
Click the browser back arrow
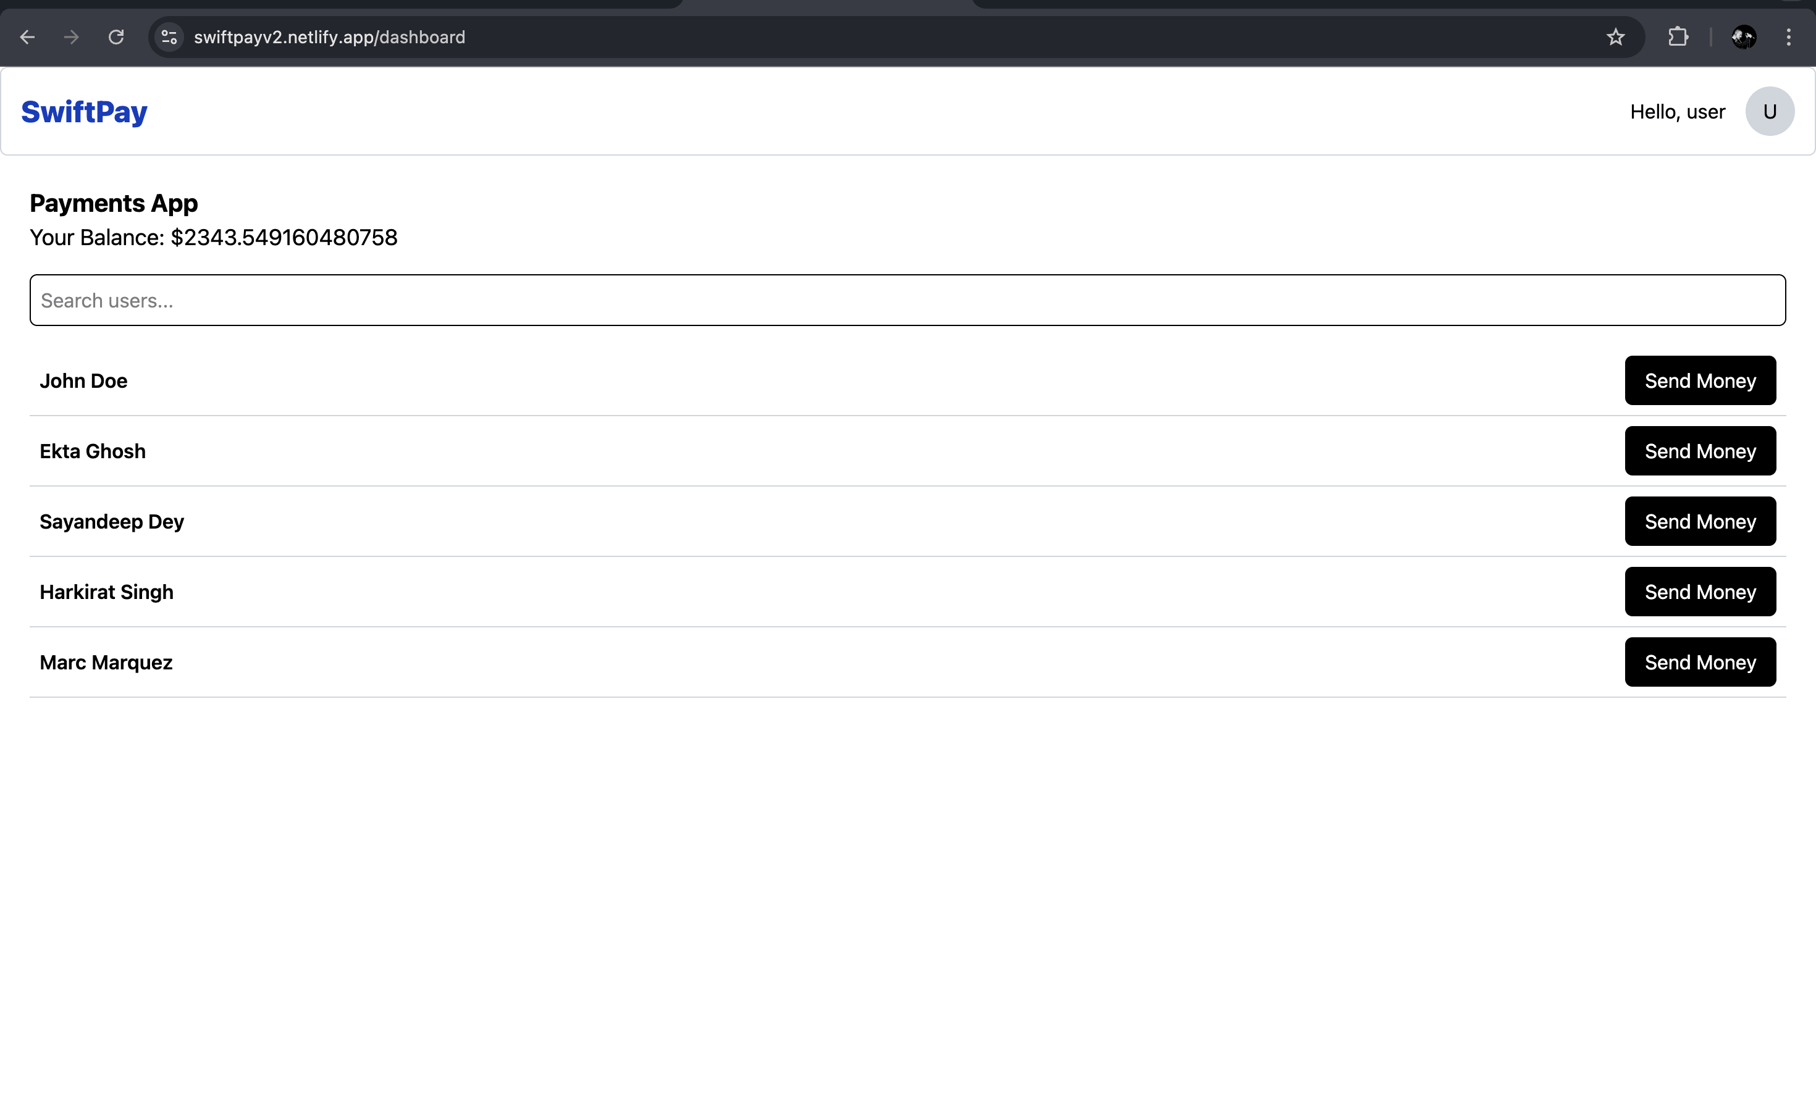27,37
